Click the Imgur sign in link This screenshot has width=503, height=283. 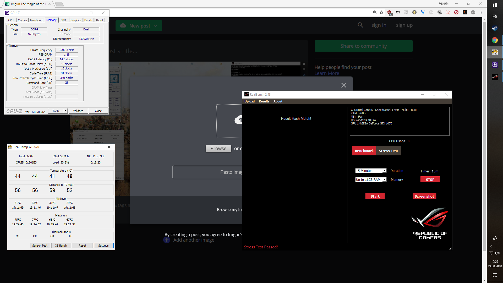[x=379, y=25]
